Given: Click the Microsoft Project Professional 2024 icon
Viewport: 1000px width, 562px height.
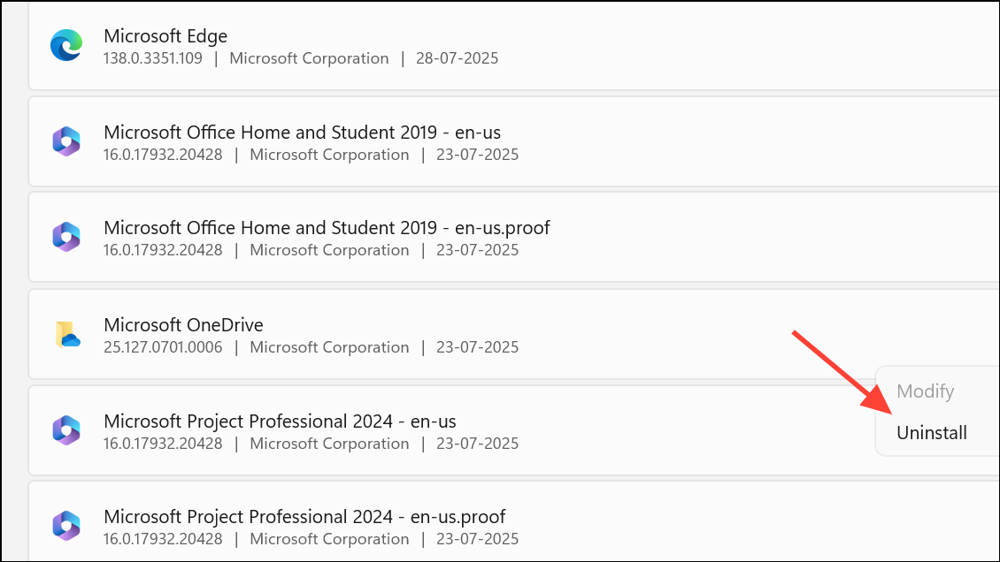Looking at the screenshot, I should point(65,430).
